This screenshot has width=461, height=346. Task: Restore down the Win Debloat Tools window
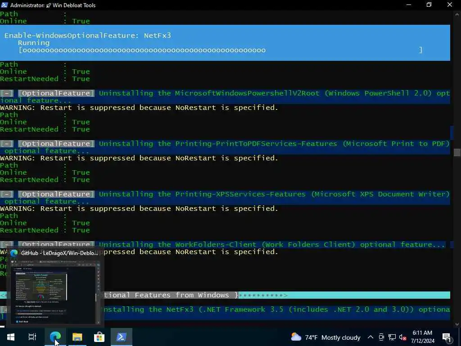(x=429, y=5)
